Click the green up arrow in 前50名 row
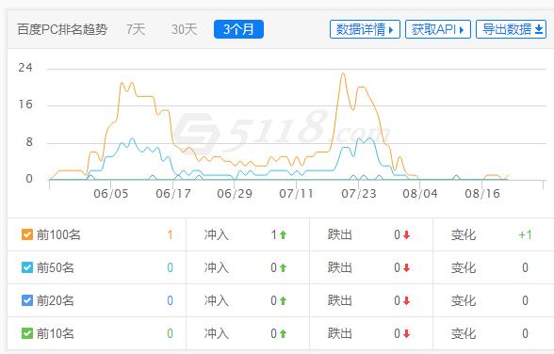Viewport: 554px width, 354px height. (283, 268)
